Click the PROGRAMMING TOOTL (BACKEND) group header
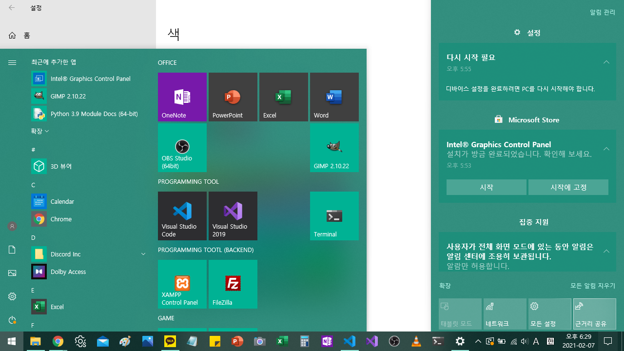Image resolution: width=624 pixels, height=351 pixels. click(206, 250)
